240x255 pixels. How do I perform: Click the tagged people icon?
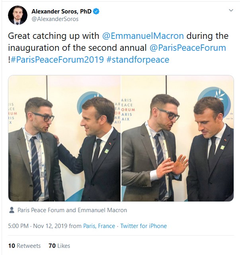pyautogui.click(x=12, y=210)
